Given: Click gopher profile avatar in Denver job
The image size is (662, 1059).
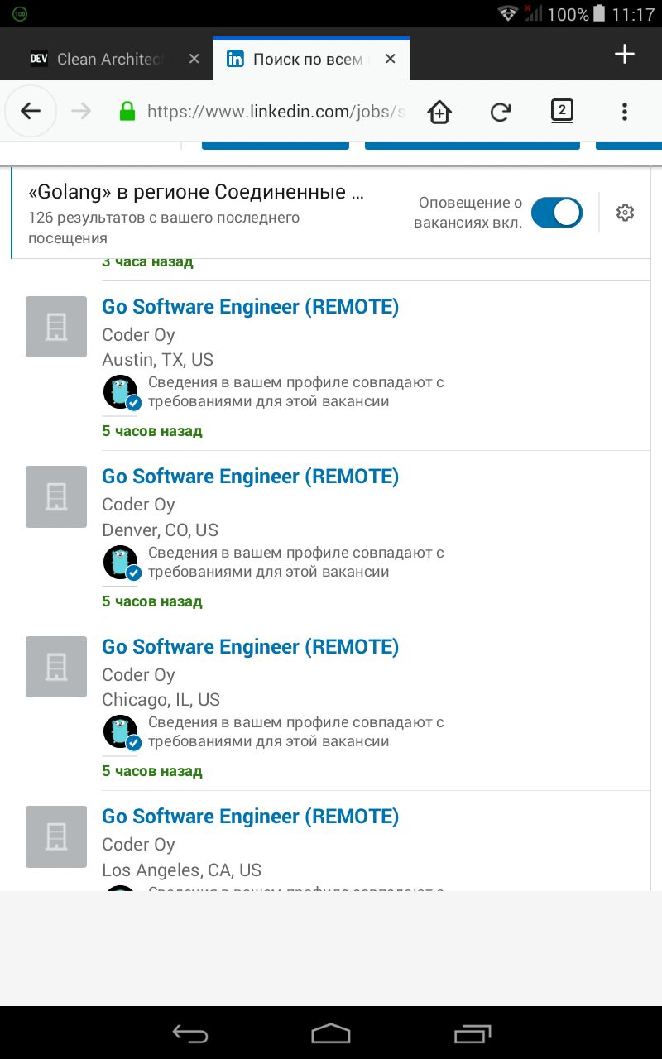Looking at the screenshot, I should [x=121, y=563].
